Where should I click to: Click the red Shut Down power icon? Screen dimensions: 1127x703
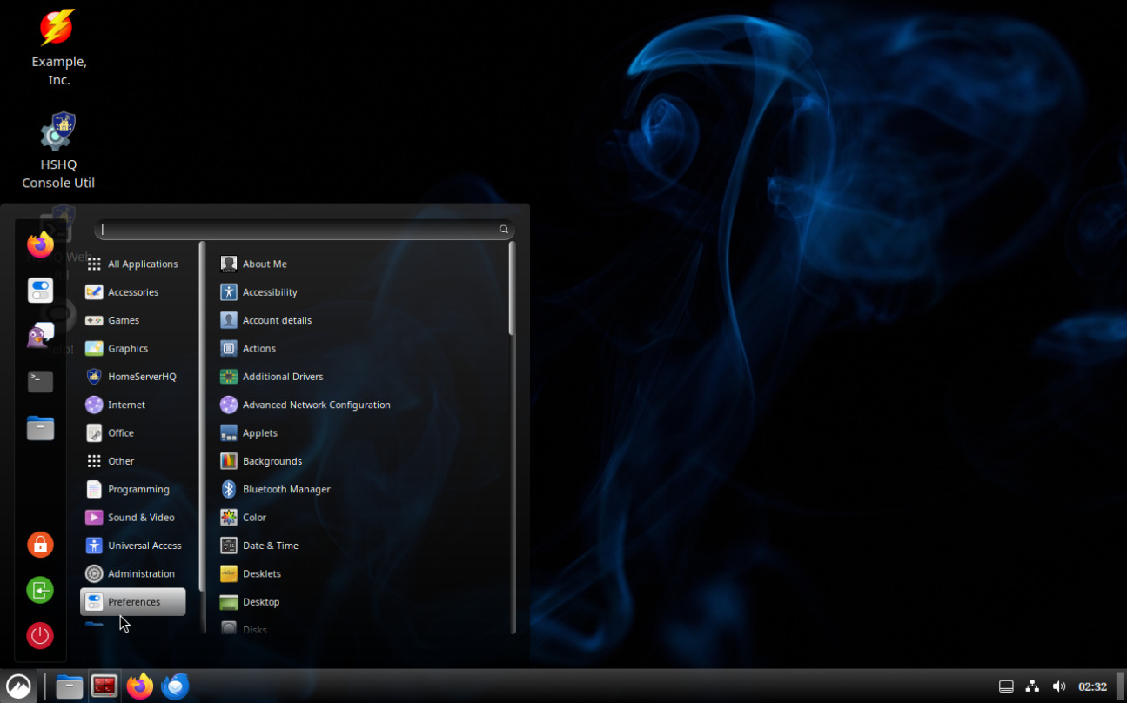tap(40, 635)
